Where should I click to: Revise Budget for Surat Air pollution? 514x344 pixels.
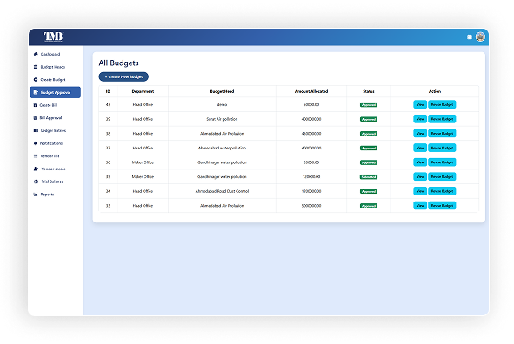442,119
